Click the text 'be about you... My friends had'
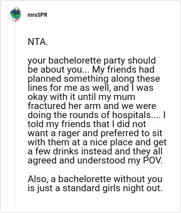The width and height of the screenshot is (181, 213). click(x=91, y=69)
